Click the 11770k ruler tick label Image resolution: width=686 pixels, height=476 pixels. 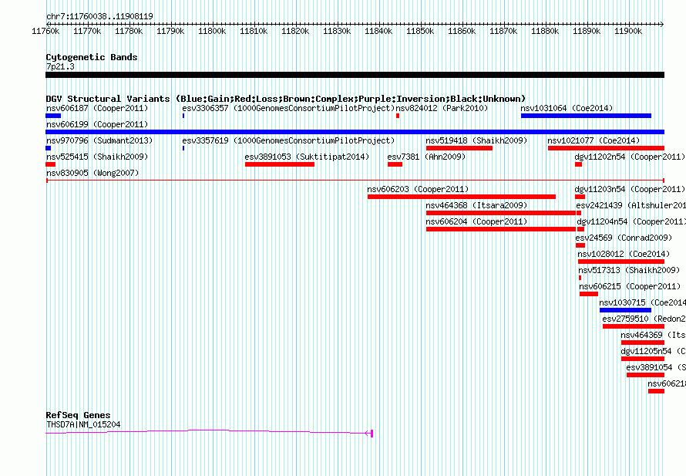(87, 31)
